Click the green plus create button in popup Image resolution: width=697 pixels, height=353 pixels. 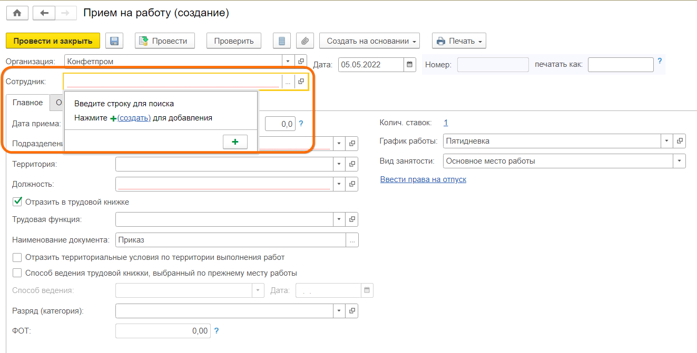[x=235, y=142]
